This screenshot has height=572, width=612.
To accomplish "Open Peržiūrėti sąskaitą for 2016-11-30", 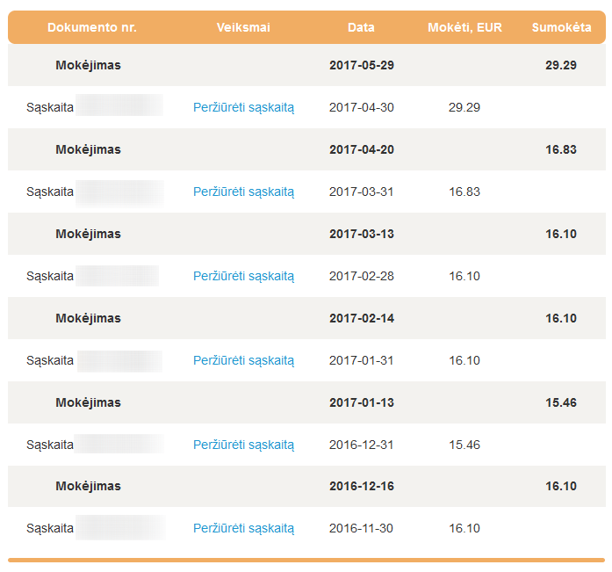I will [243, 528].
